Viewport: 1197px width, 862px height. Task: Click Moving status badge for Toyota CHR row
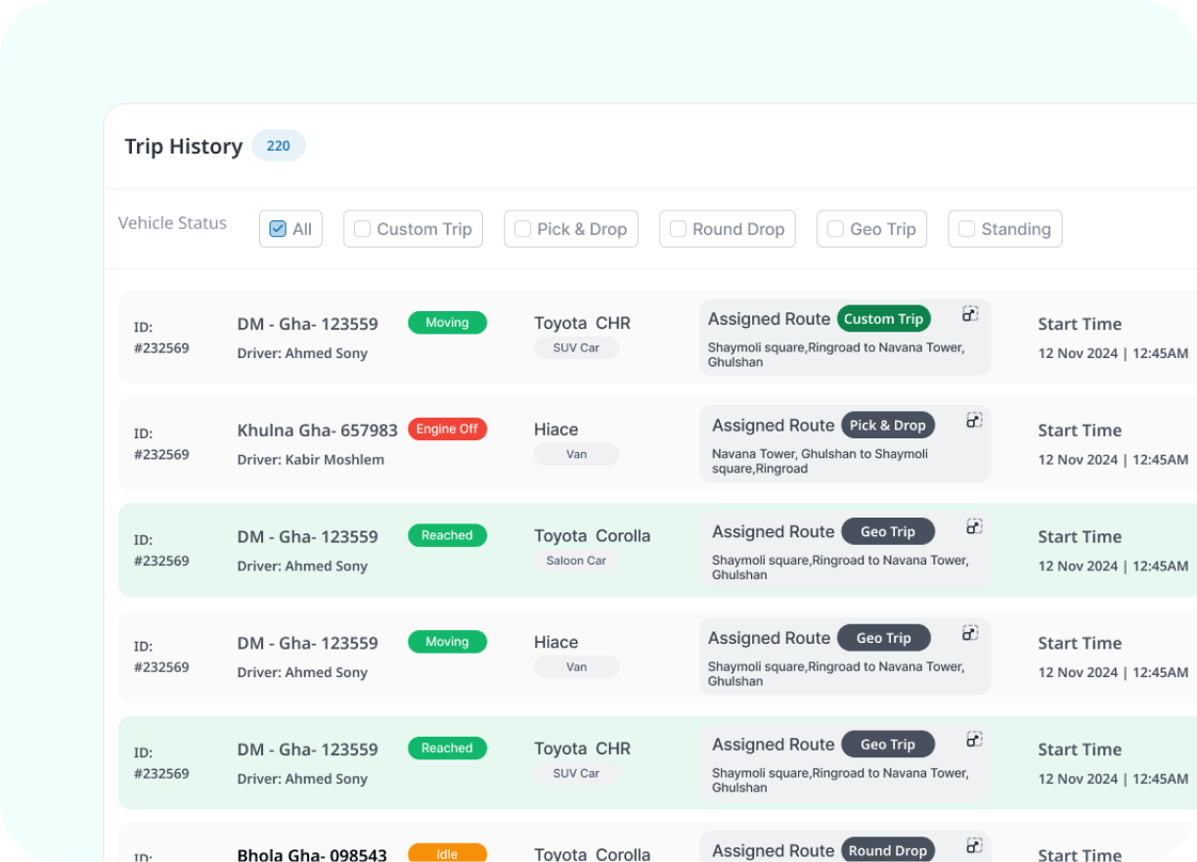pyautogui.click(x=447, y=323)
